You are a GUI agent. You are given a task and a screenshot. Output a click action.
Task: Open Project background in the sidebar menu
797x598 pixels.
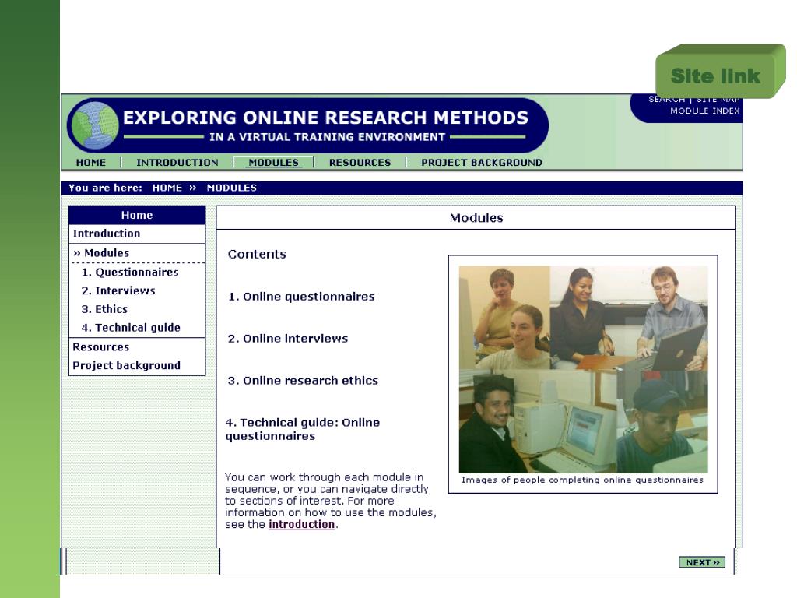pos(126,365)
